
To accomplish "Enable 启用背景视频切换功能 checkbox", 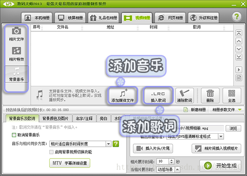I will pos(51,152).
